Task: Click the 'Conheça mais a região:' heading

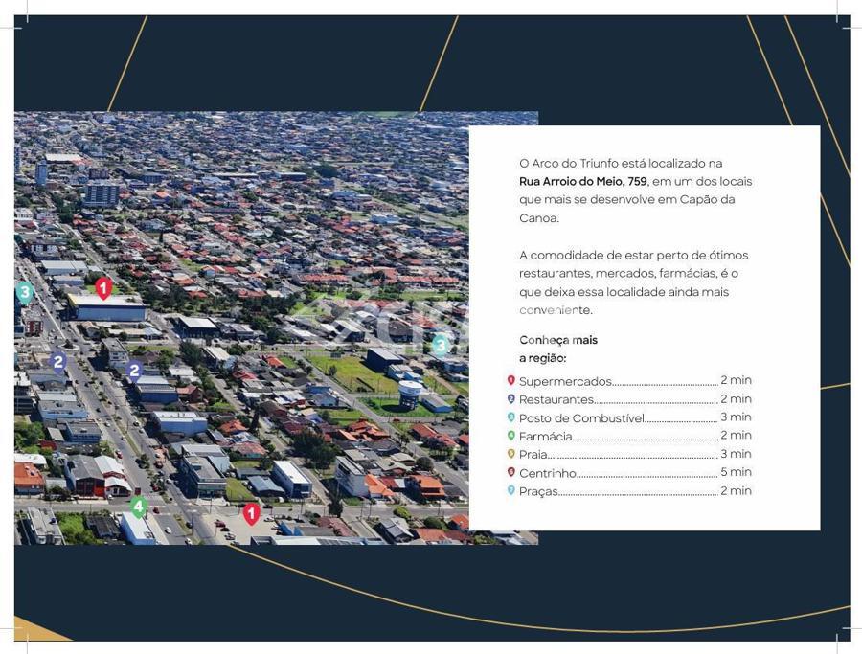Action: tap(557, 349)
